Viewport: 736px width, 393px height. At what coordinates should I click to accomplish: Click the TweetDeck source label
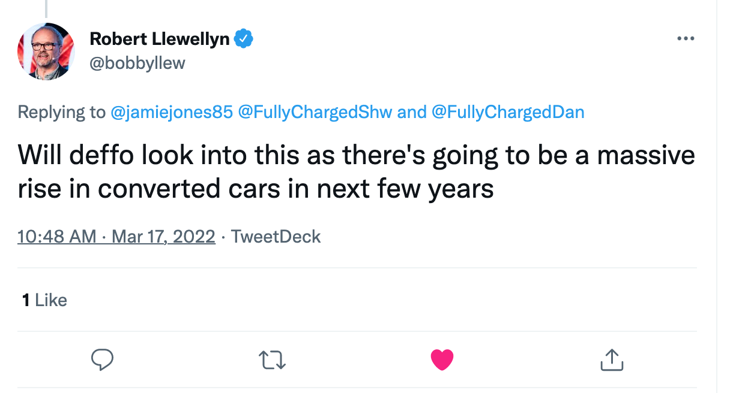coord(276,237)
